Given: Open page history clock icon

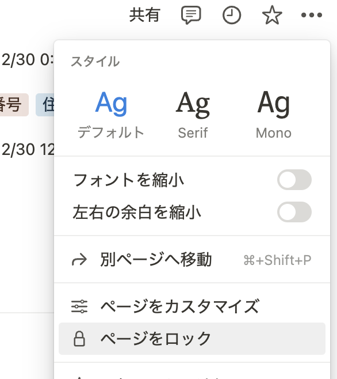Looking at the screenshot, I should coord(232,15).
